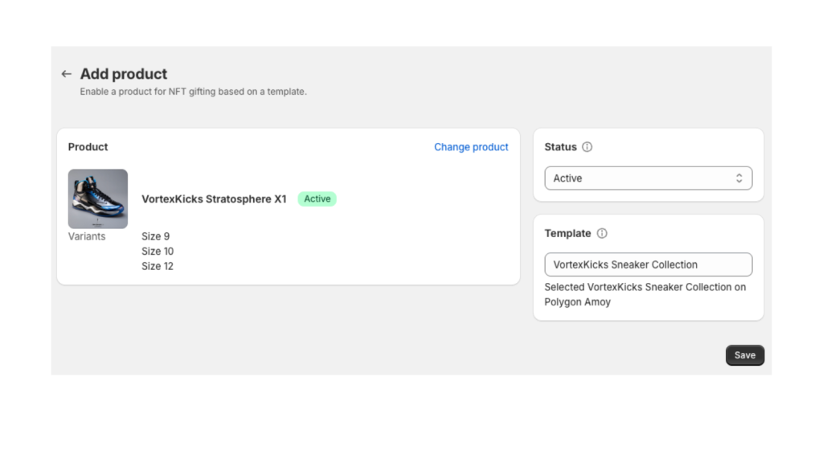This screenshot has height=463, width=823.
Task: Select the Size 10 variant
Action: tap(158, 252)
